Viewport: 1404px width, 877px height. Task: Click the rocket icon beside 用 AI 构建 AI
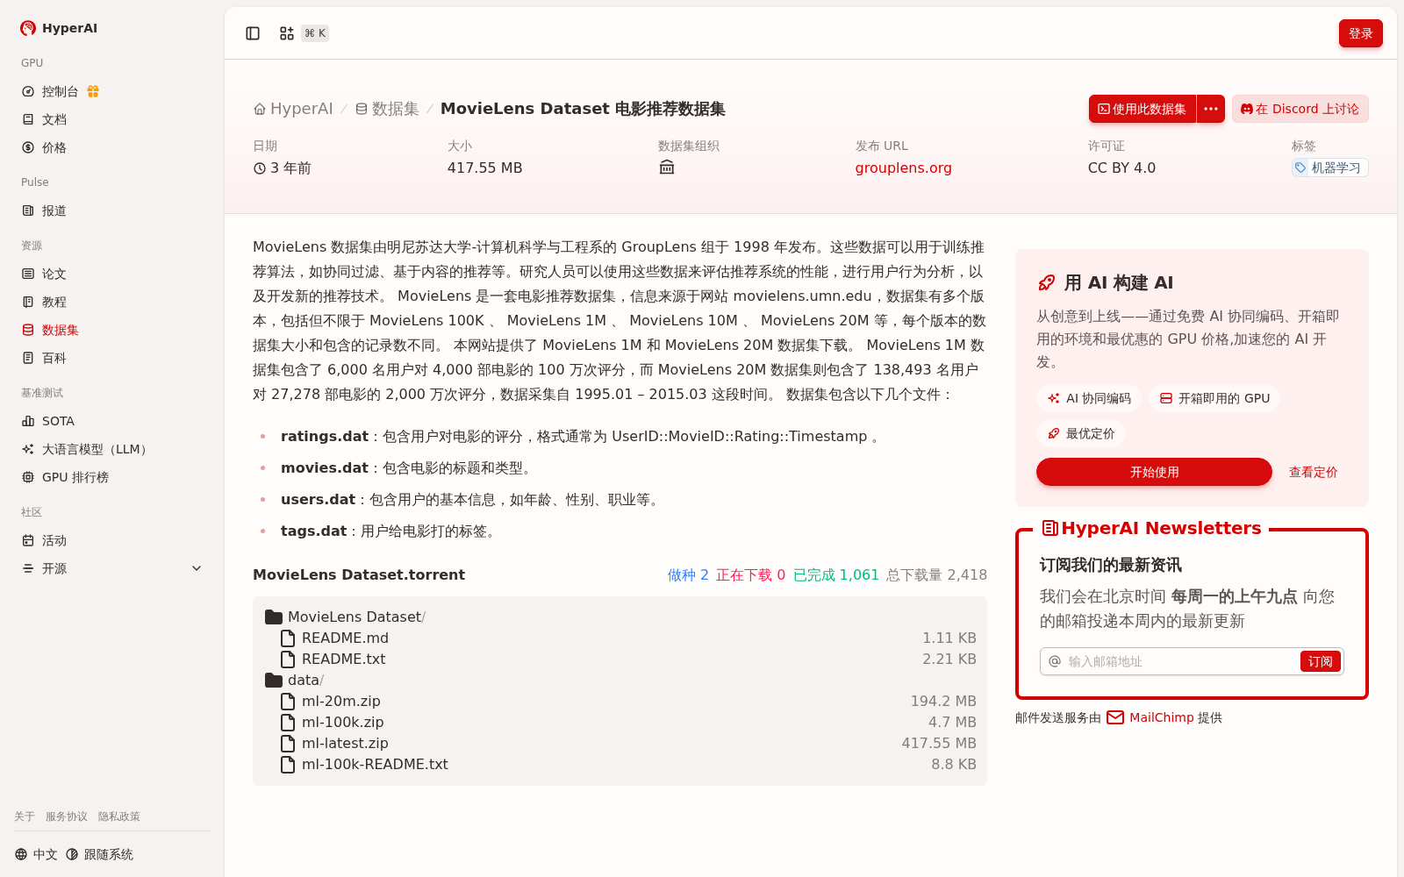[1047, 282]
